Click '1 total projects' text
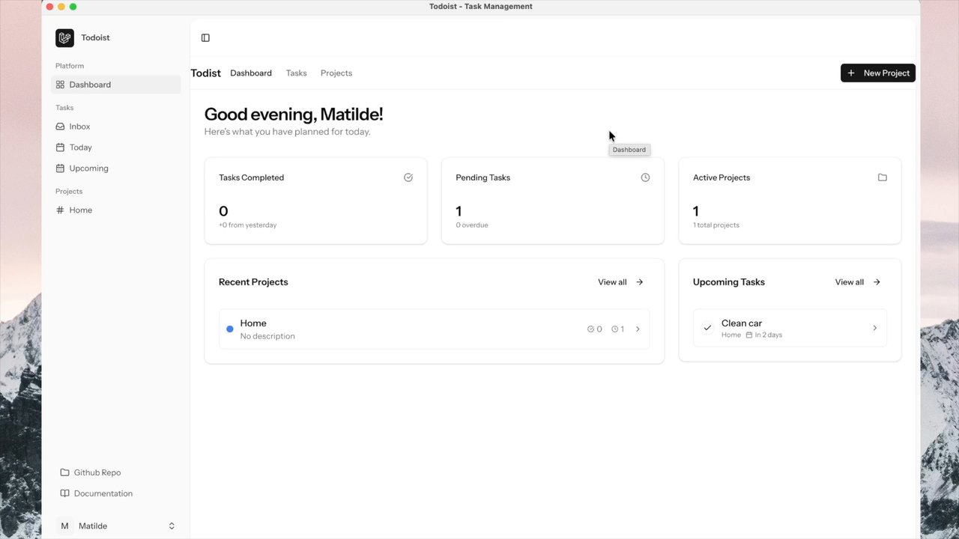This screenshot has width=959, height=539. point(716,225)
